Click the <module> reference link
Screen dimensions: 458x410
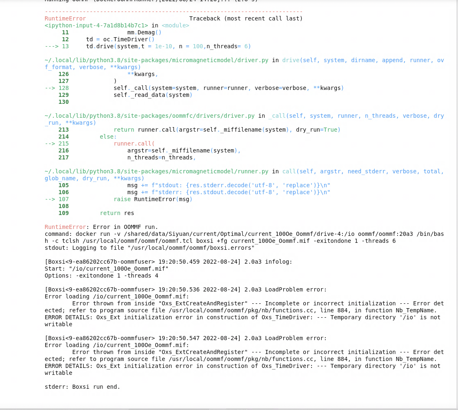tap(175, 25)
